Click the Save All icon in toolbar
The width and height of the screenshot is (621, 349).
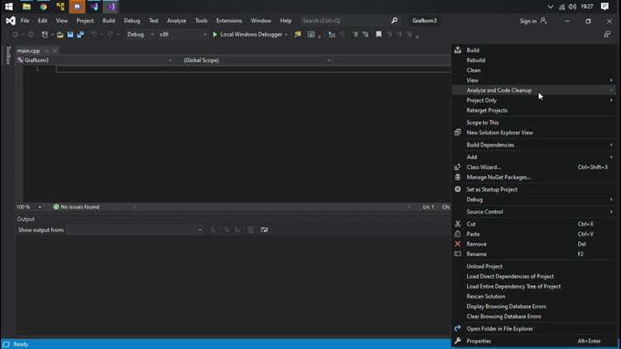tap(80, 35)
